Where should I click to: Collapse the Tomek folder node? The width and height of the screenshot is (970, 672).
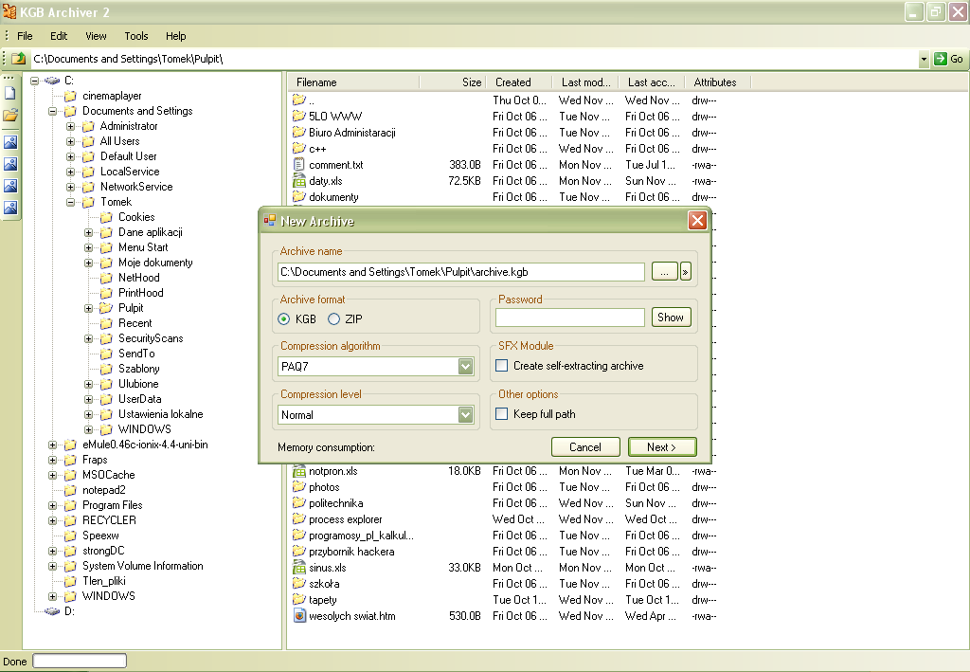[x=70, y=202]
